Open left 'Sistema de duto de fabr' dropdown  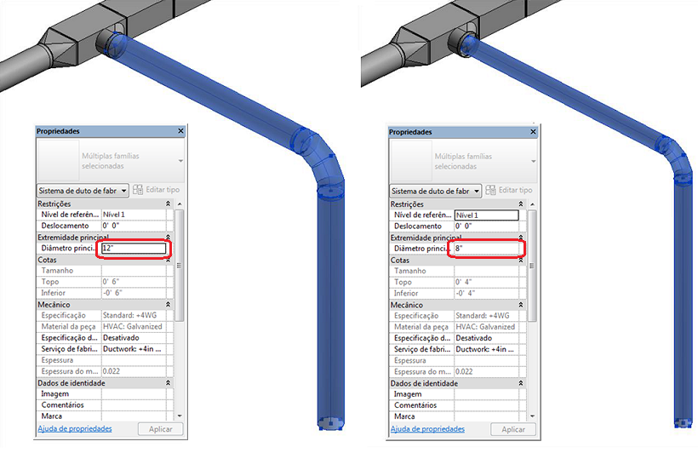pyautogui.click(x=83, y=191)
